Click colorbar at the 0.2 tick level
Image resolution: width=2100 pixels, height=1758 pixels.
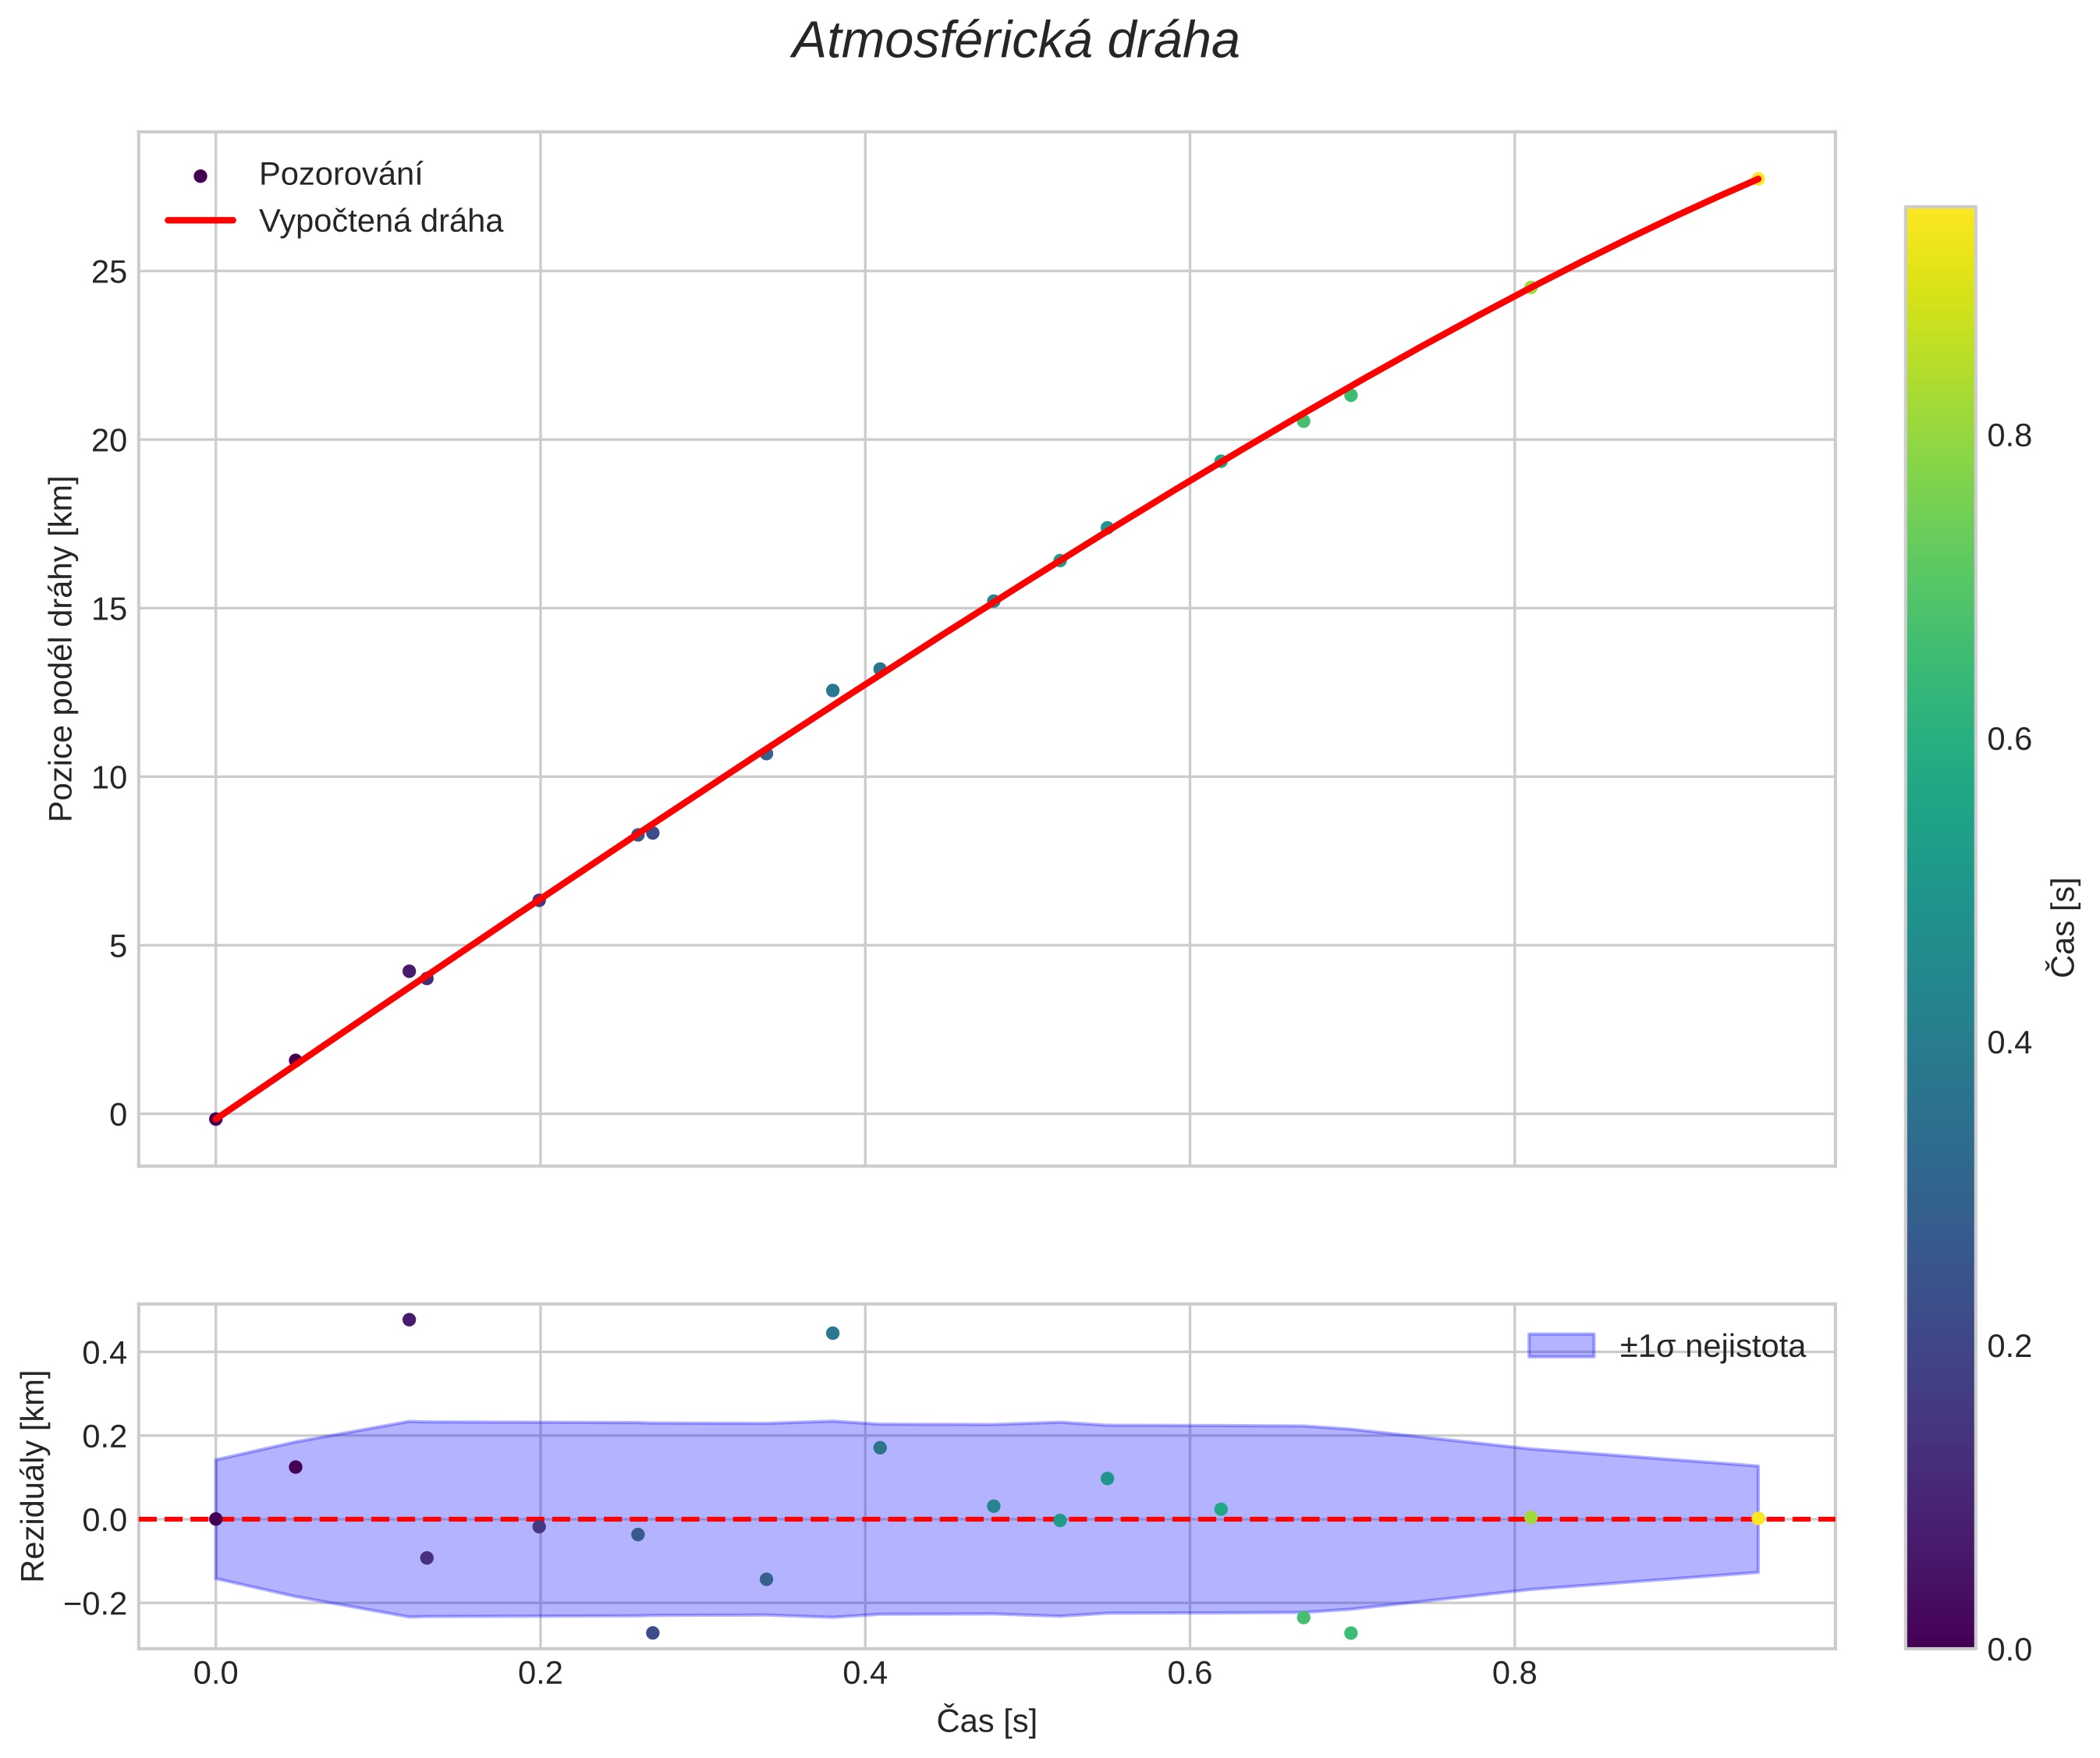click(1940, 1346)
